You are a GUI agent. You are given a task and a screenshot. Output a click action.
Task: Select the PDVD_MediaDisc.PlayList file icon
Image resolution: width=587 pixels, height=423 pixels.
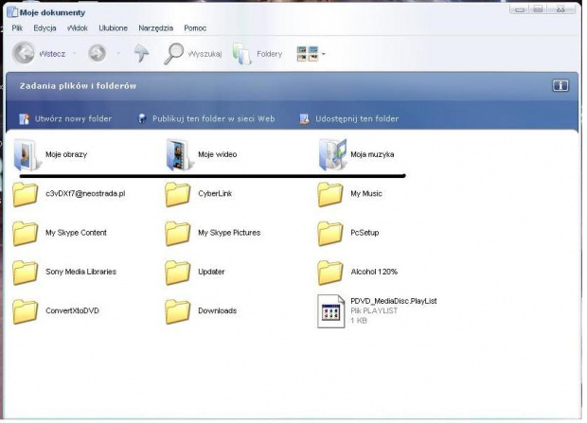coord(330,310)
